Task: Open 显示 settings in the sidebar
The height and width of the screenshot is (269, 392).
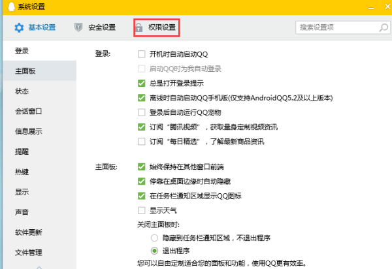Action: point(39,192)
